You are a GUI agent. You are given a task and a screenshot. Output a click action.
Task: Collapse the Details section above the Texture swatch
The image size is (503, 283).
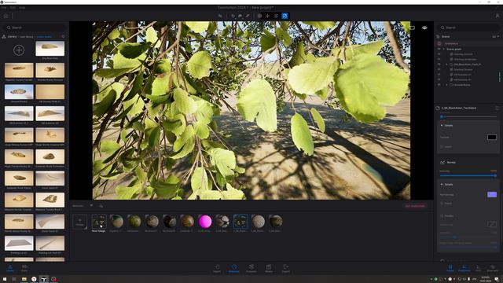click(442, 126)
